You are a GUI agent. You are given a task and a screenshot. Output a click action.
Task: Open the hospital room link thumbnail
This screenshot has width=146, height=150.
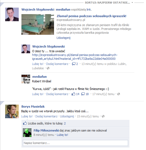point(38,24)
